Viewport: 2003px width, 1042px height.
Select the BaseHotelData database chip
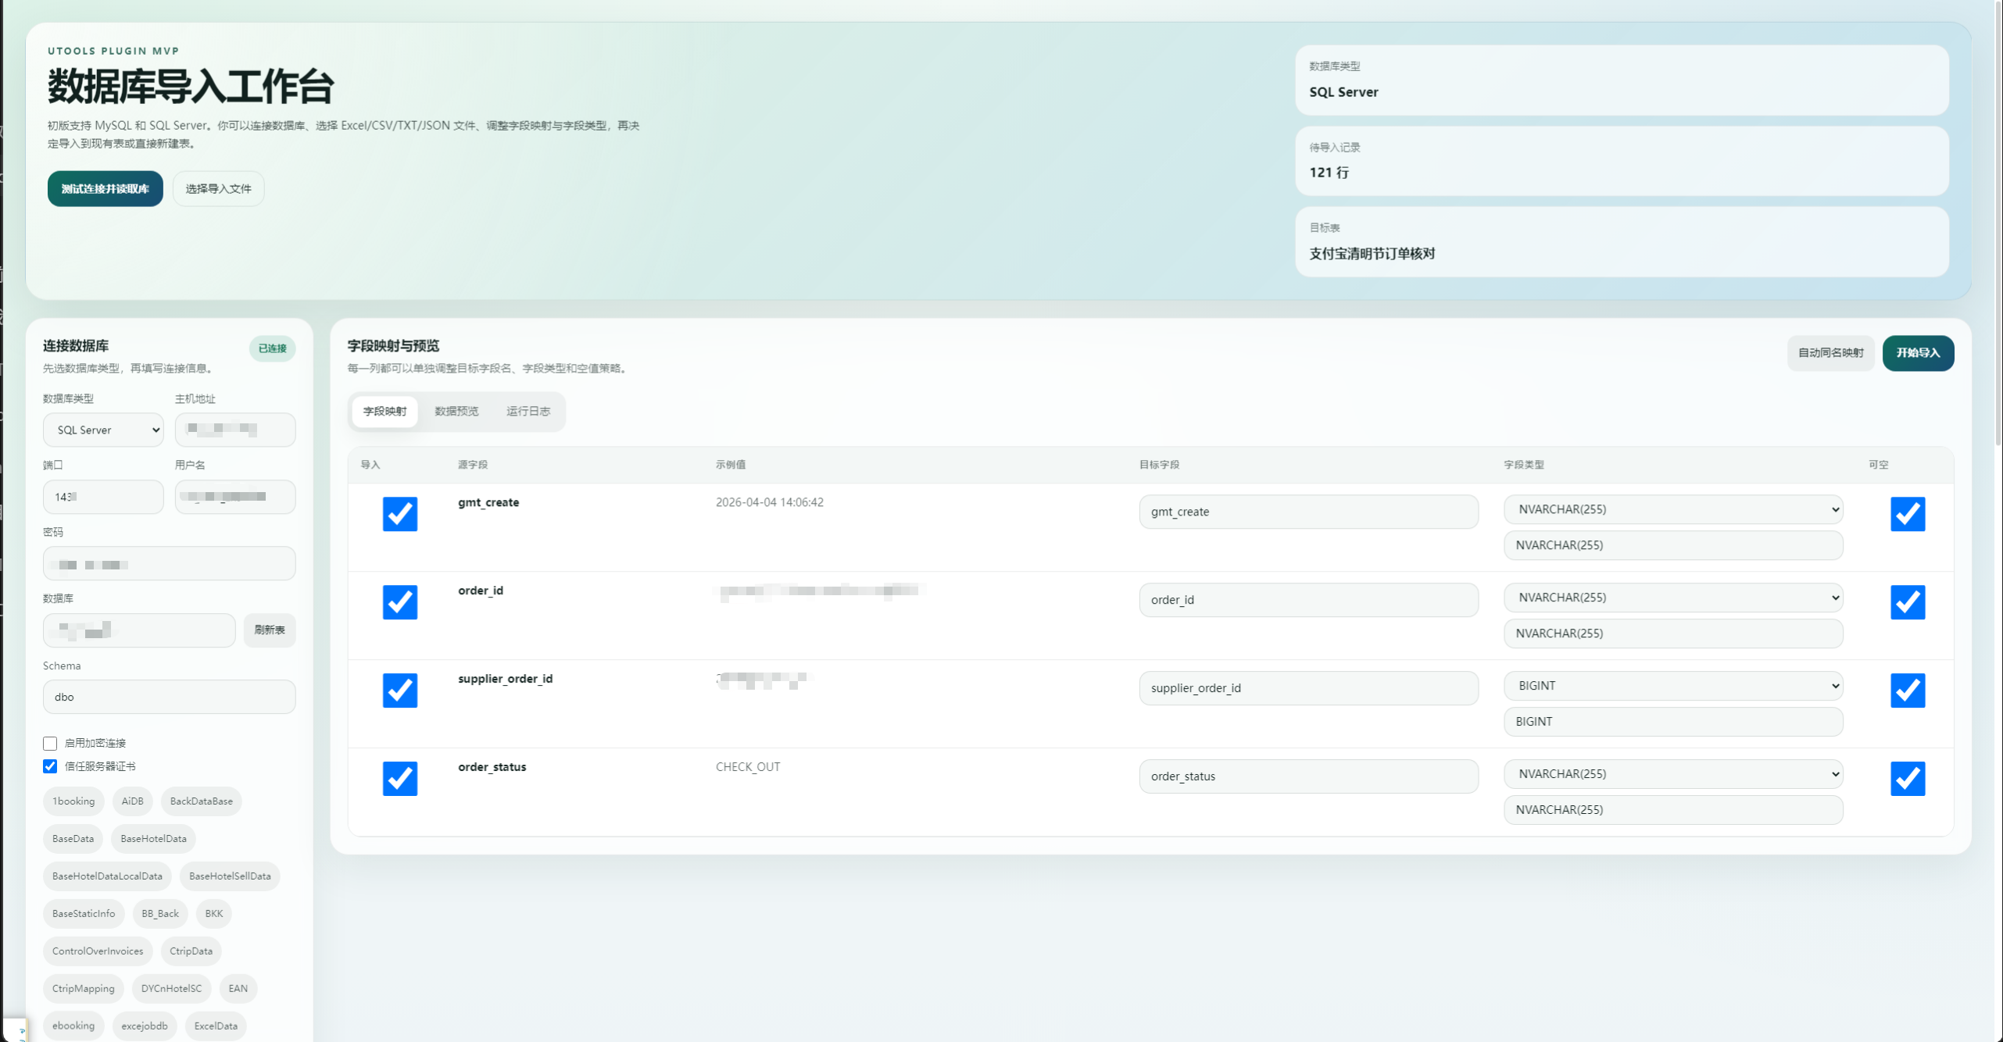[x=153, y=839]
